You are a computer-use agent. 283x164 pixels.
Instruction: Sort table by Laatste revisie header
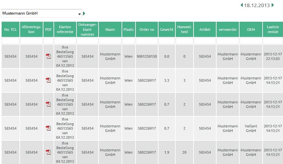tap(273, 29)
